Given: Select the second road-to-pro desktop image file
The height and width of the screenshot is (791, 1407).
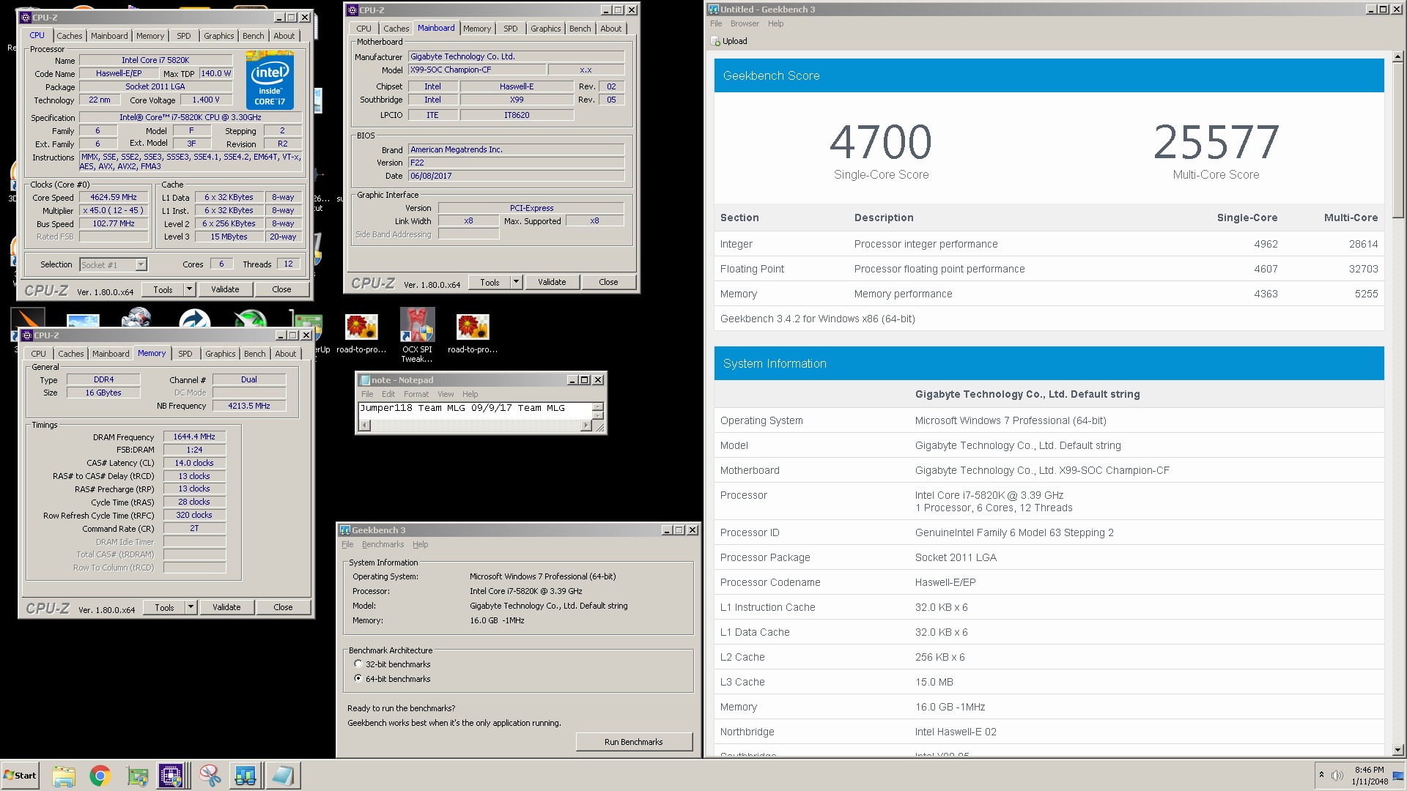Looking at the screenshot, I should pyautogui.click(x=473, y=334).
